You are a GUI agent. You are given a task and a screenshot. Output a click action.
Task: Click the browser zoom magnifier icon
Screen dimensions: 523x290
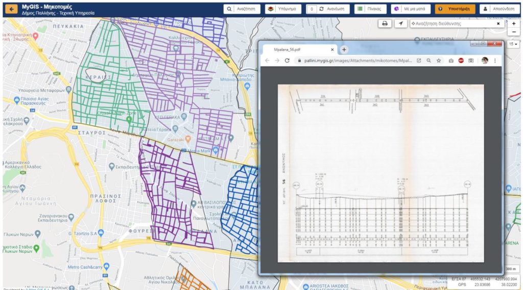click(429, 60)
